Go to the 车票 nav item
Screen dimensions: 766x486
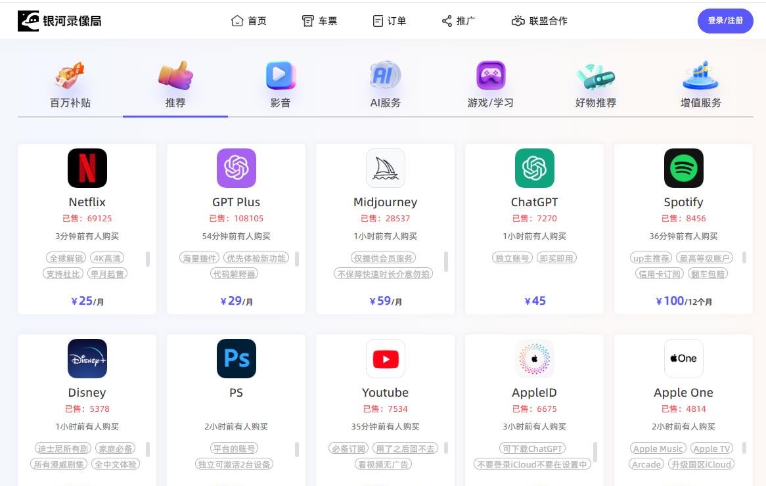coord(319,21)
